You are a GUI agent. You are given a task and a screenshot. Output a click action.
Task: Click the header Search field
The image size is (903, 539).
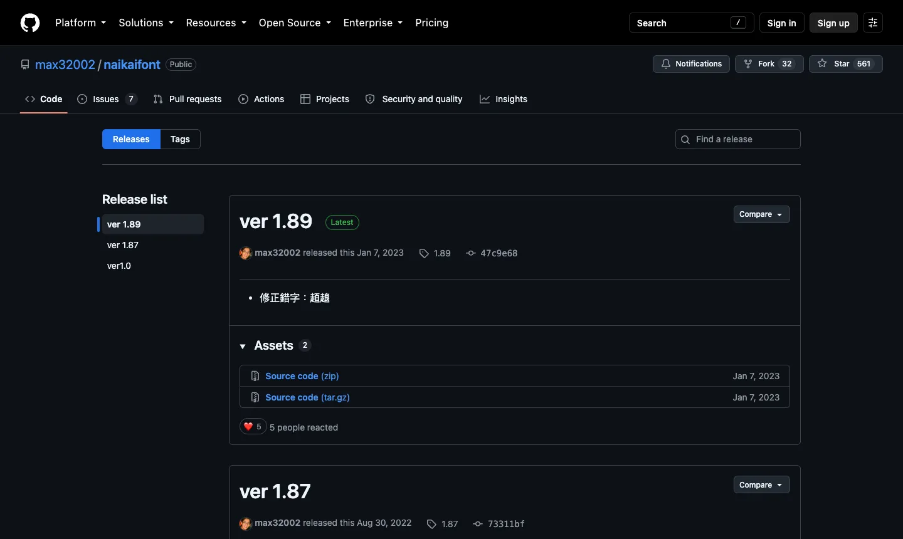(691, 23)
